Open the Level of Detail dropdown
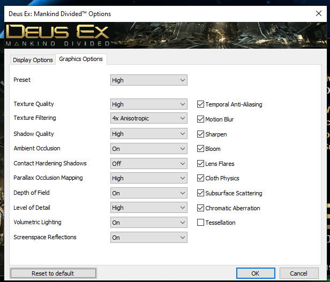Image resolution: width=330 pixels, height=282 pixels. (148, 208)
